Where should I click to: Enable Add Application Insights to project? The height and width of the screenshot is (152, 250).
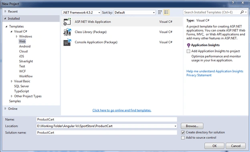(x=188, y=51)
